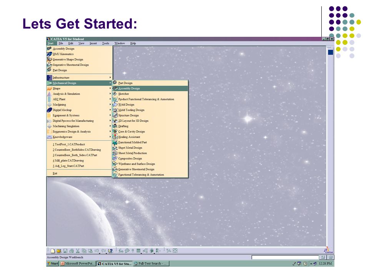This screenshot has height=276, width=369.
Task: Expand the Analysis & Simulation submenu arrow
Action: point(110,94)
